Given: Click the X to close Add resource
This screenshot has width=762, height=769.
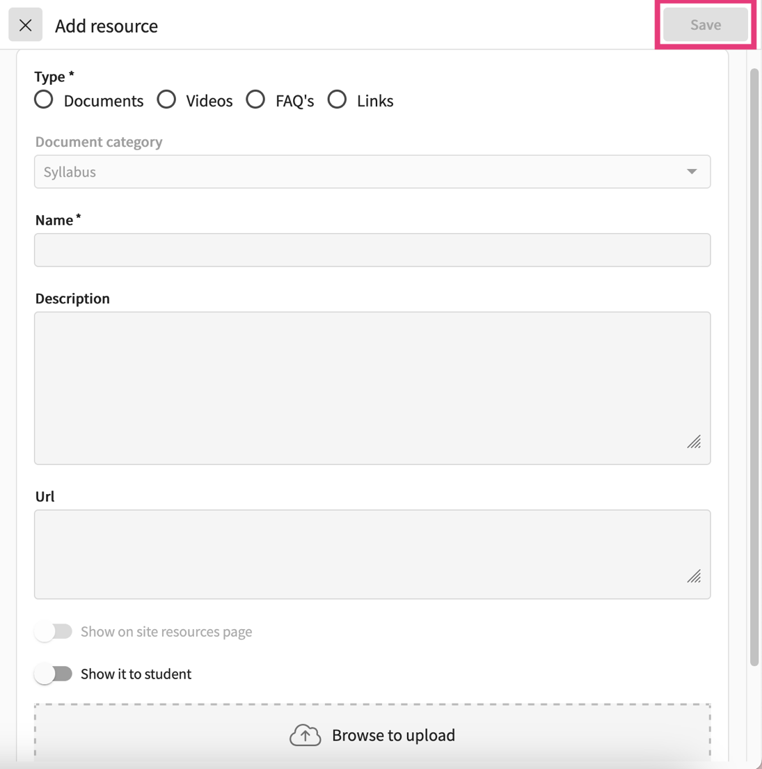Looking at the screenshot, I should pos(25,24).
